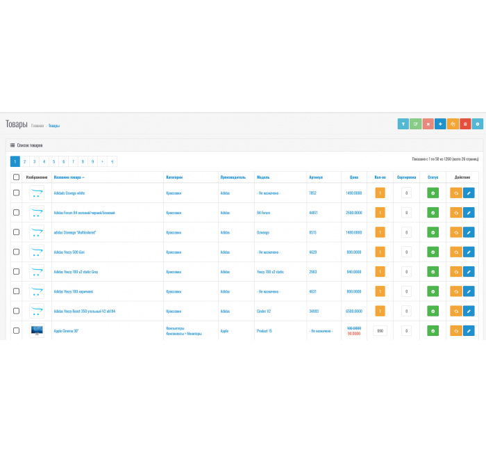Viewport: 486px width, 452px height.
Task: Sort by the Производитель column header
Action: tap(233, 177)
